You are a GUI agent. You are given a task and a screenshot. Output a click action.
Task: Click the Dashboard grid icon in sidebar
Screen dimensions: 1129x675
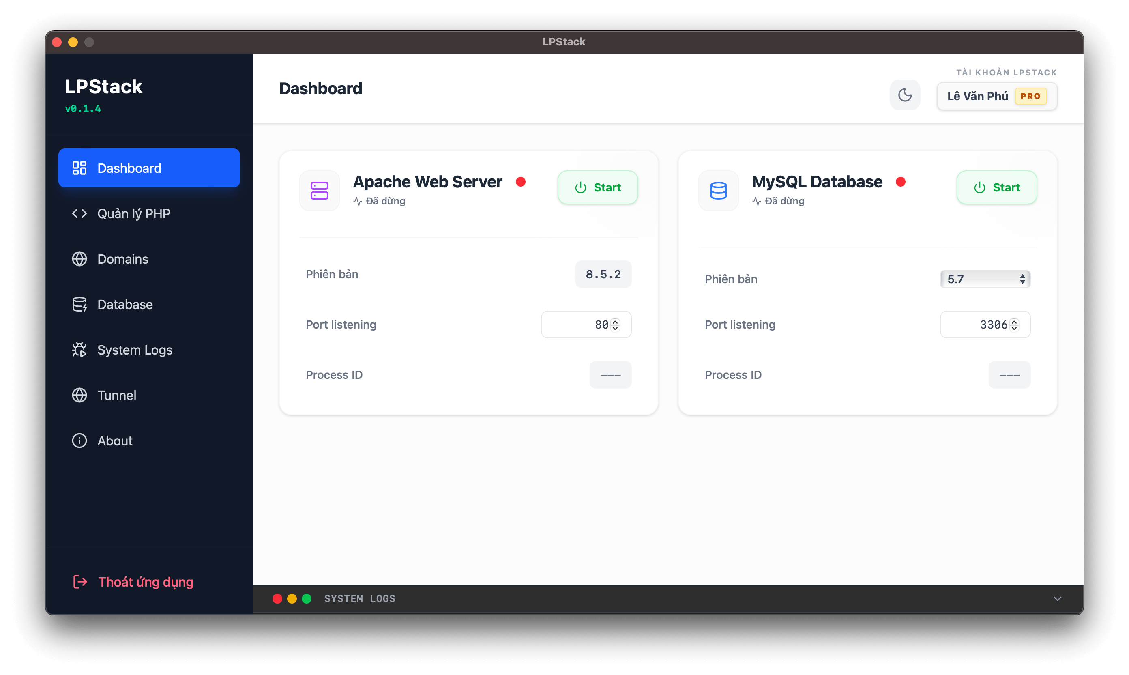(79, 168)
